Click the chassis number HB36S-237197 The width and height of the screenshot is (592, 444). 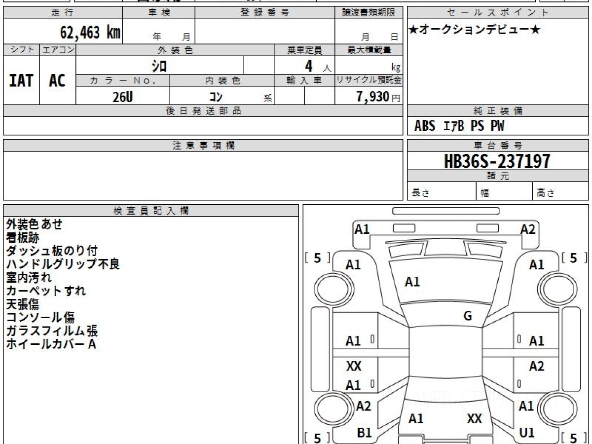(x=497, y=161)
